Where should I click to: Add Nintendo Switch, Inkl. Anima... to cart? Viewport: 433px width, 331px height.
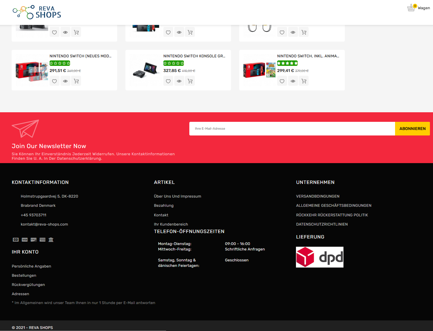tap(304, 81)
